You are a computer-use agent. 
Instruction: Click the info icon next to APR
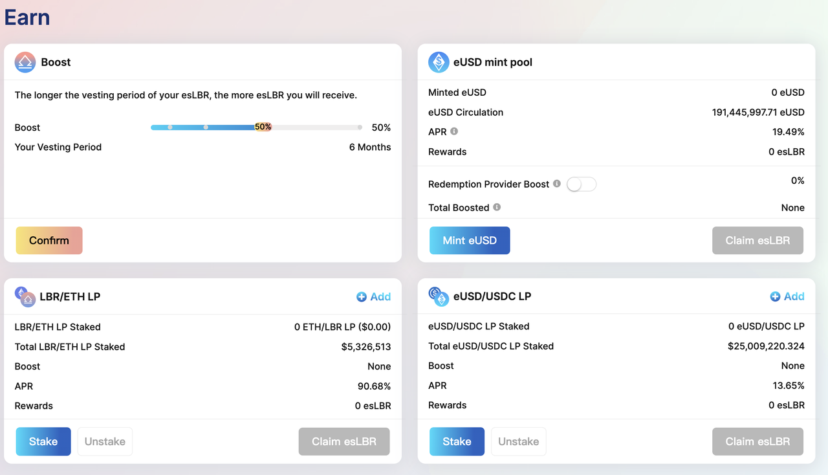(x=454, y=131)
